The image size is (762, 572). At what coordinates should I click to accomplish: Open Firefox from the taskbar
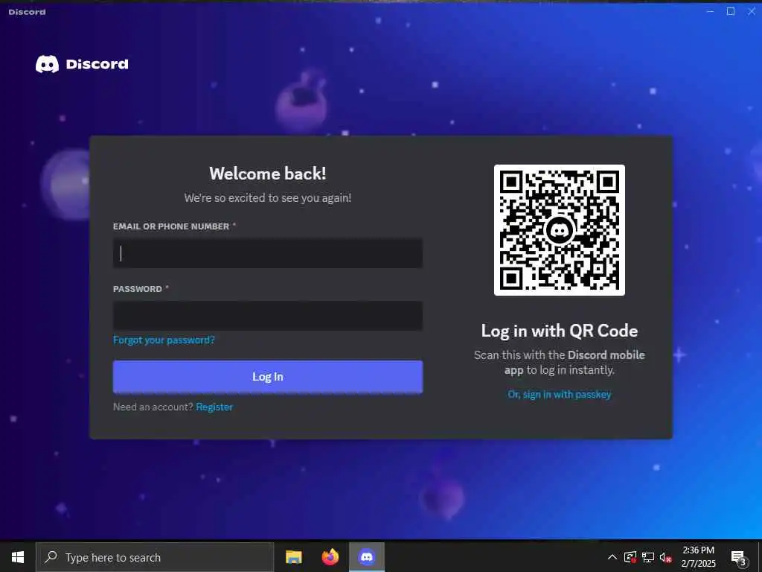click(x=330, y=557)
